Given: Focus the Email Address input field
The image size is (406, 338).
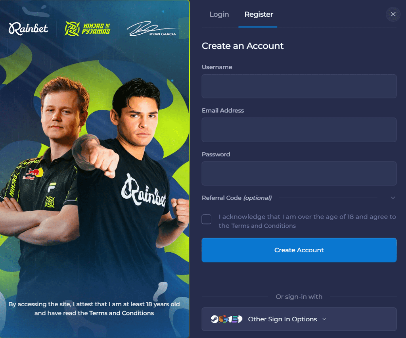Looking at the screenshot, I should [x=299, y=130].
